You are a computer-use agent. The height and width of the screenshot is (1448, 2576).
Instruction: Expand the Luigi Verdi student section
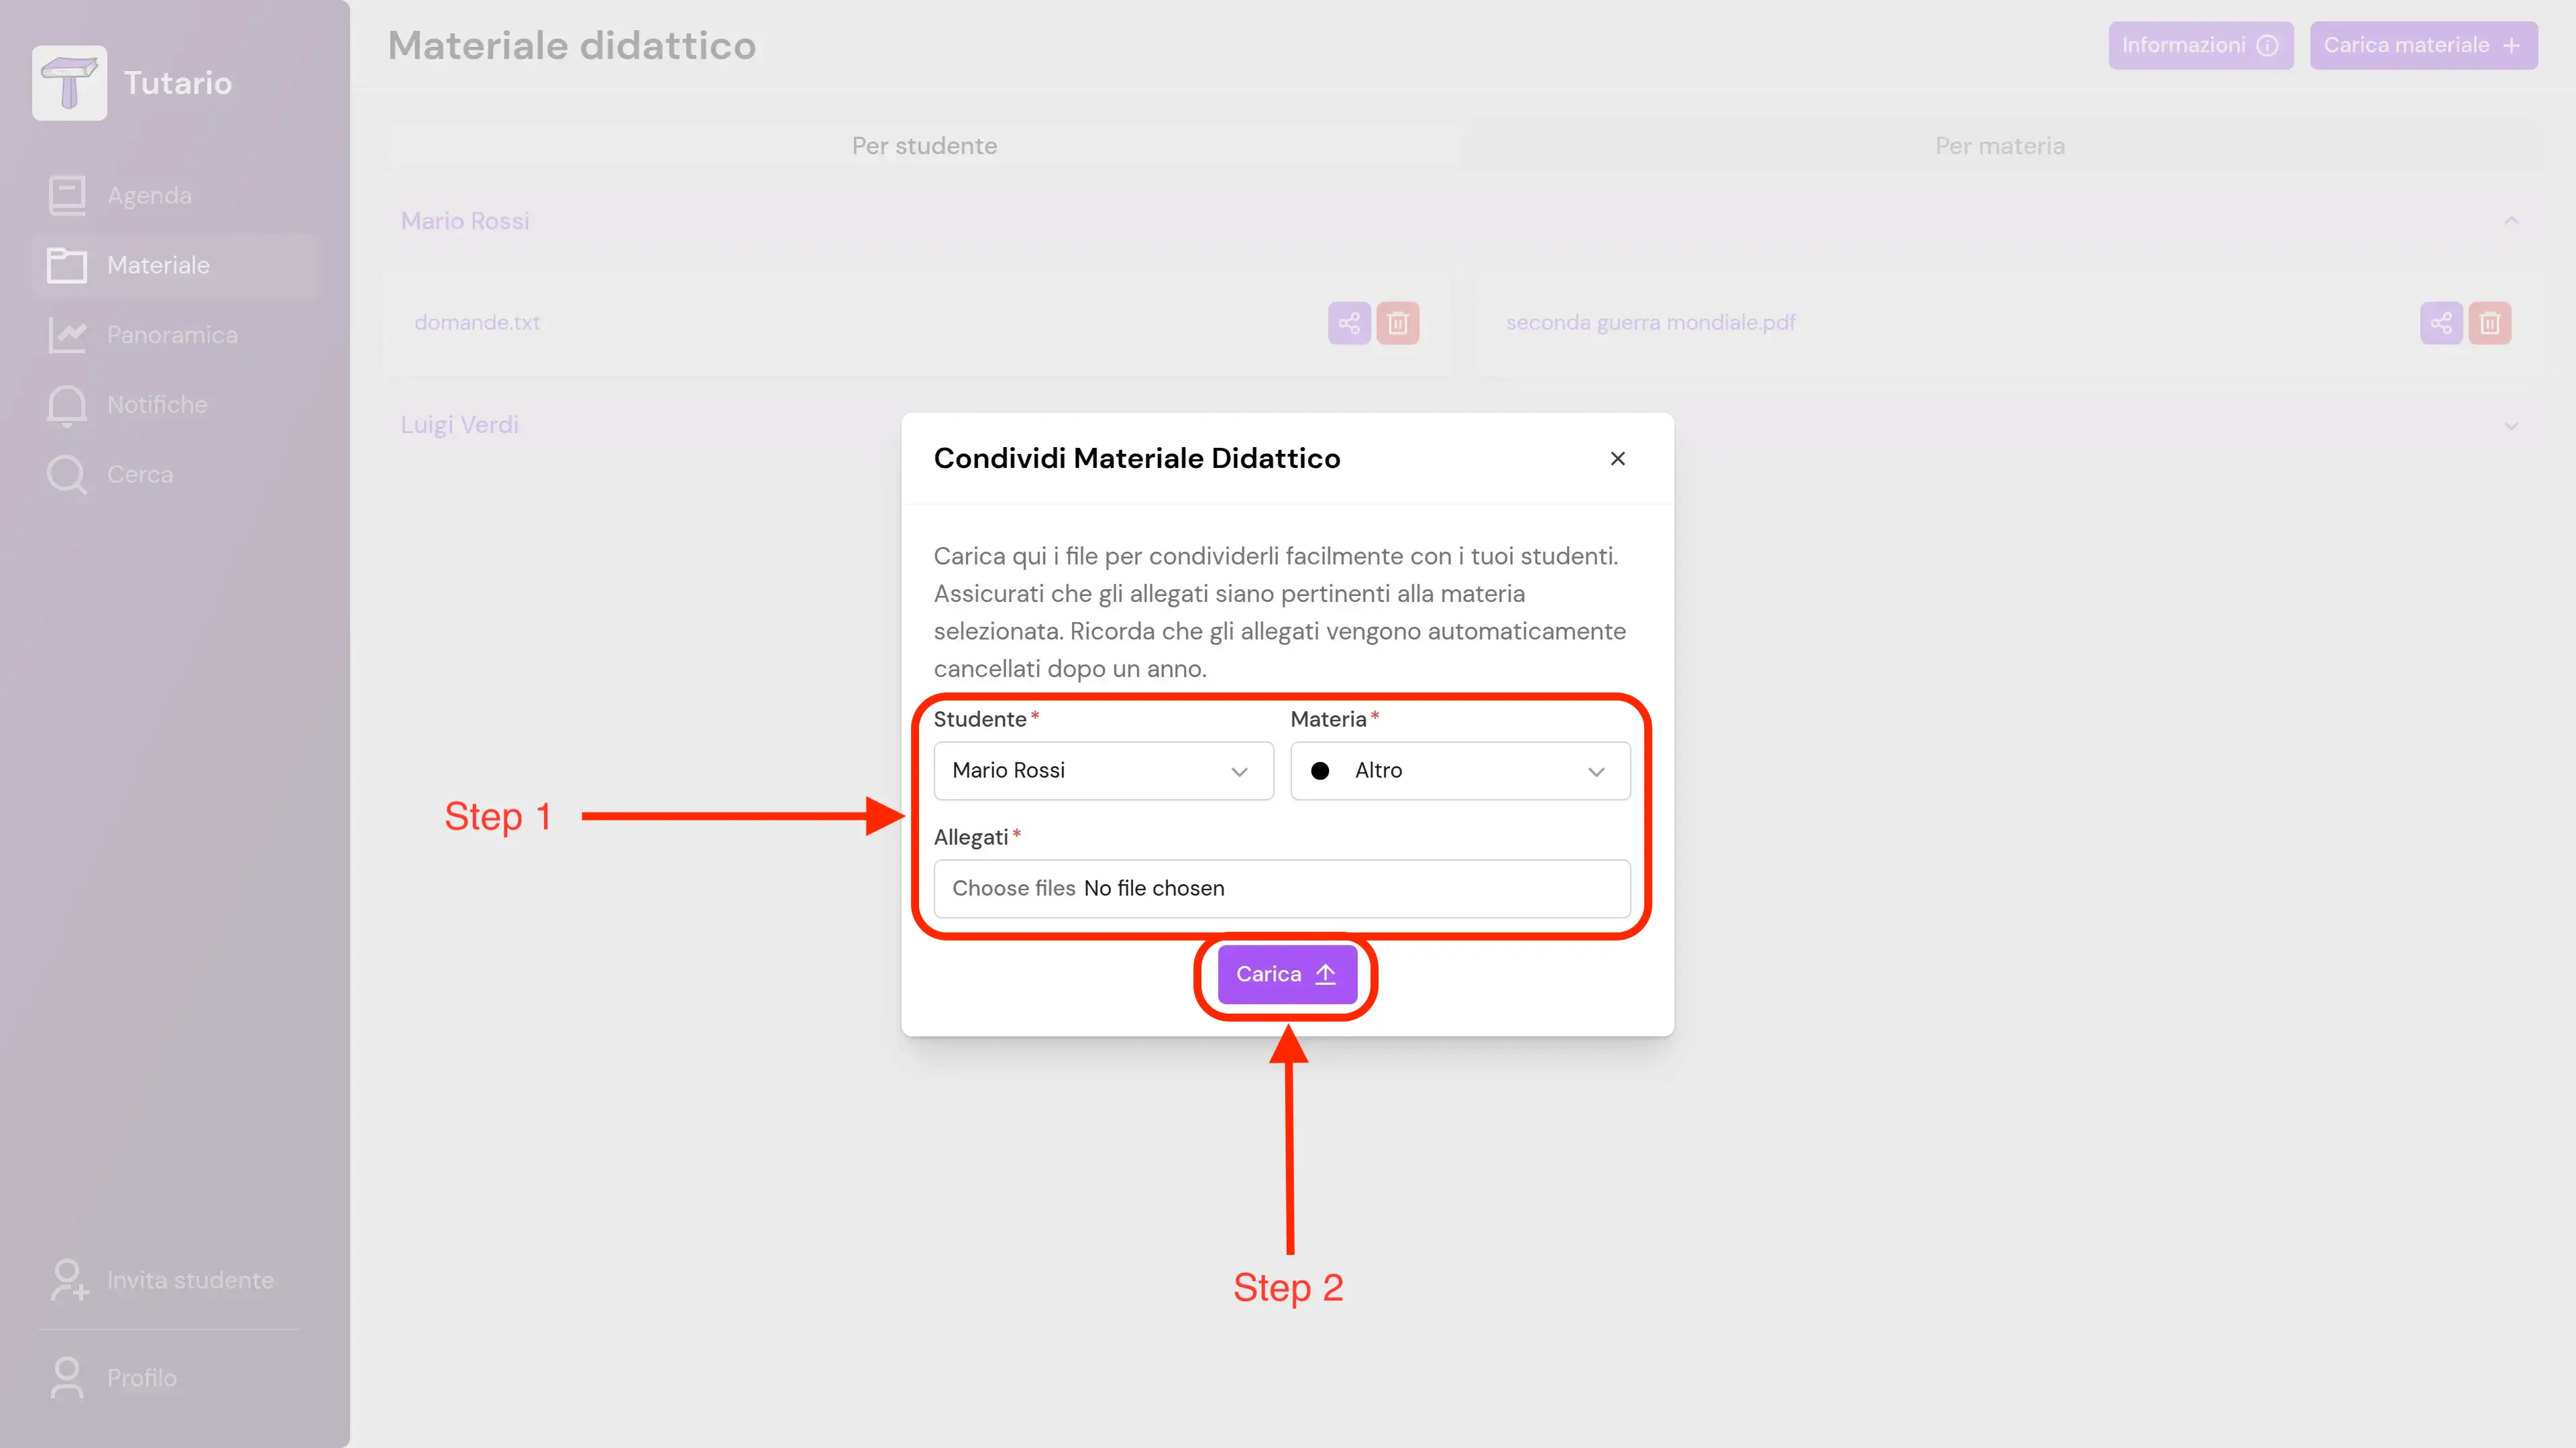coord(2510,426)
